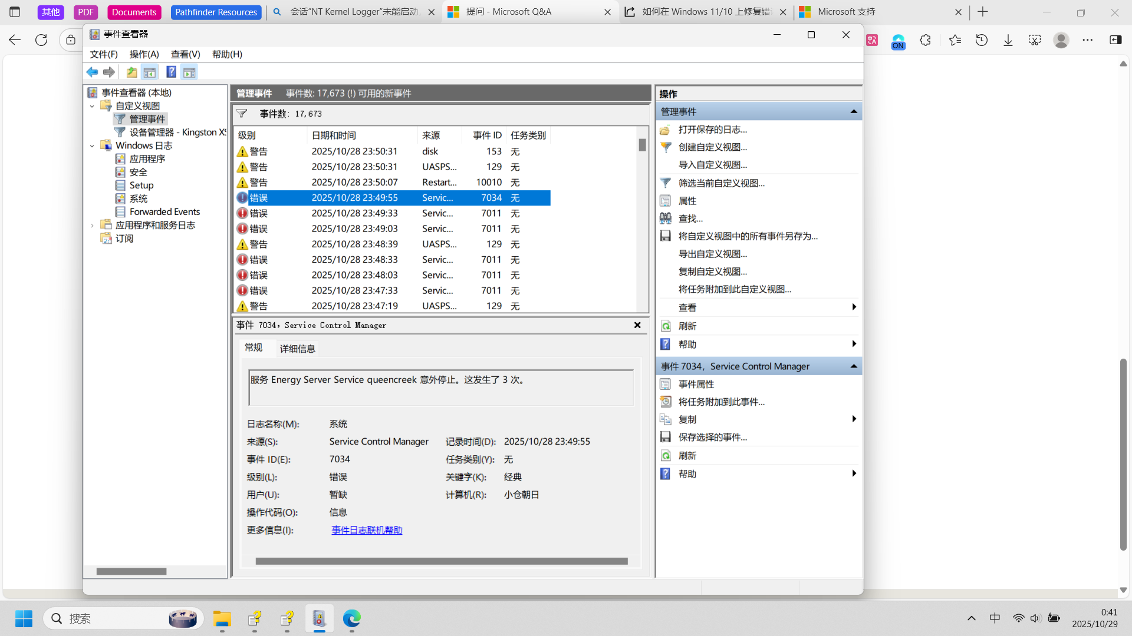
Task: Switch to the 详细信息 tab
Action: 297,349
